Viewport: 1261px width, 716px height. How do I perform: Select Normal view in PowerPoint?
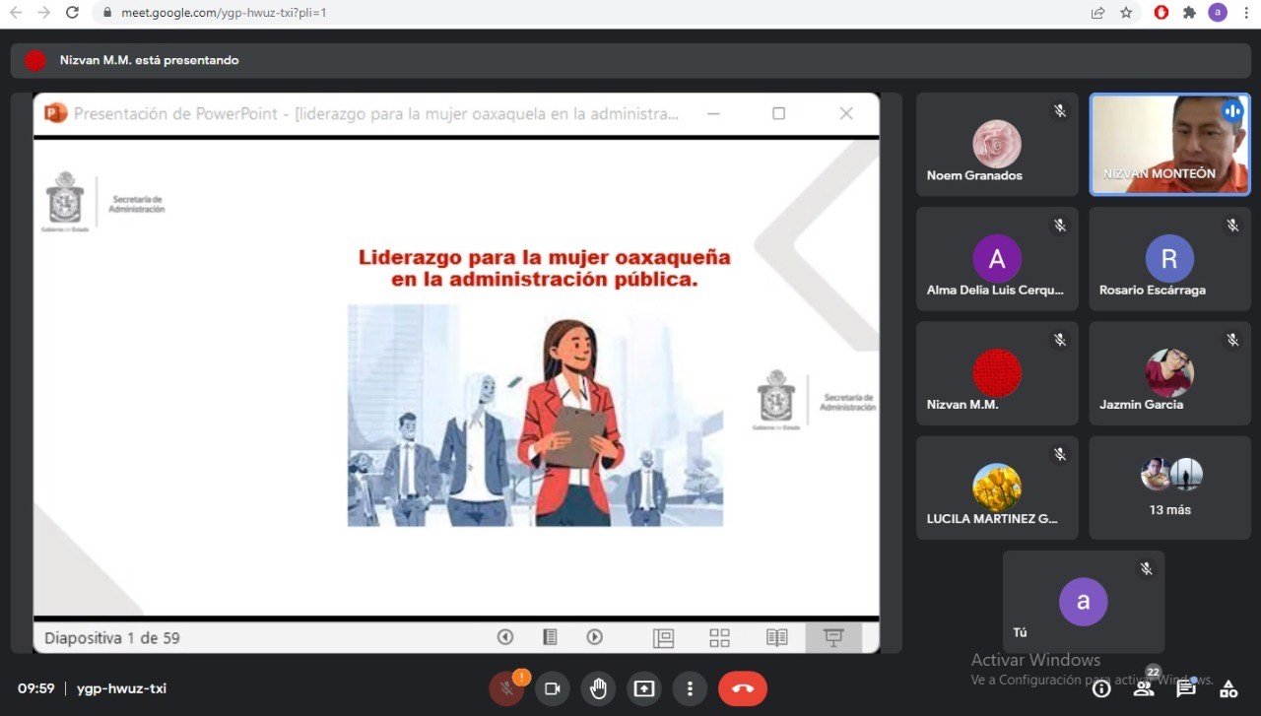(663, 638)
